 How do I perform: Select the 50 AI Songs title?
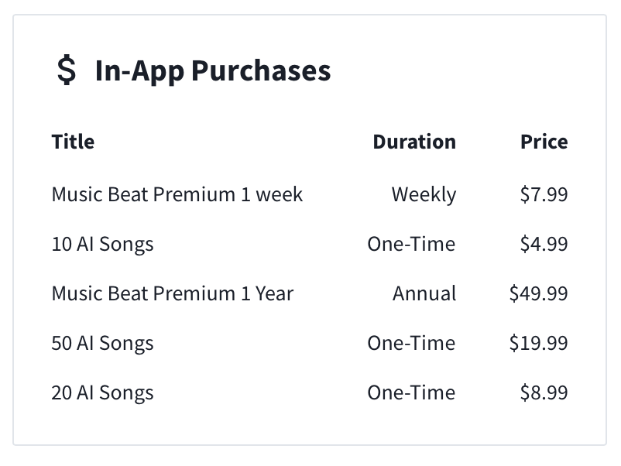[x=102, y=343]
